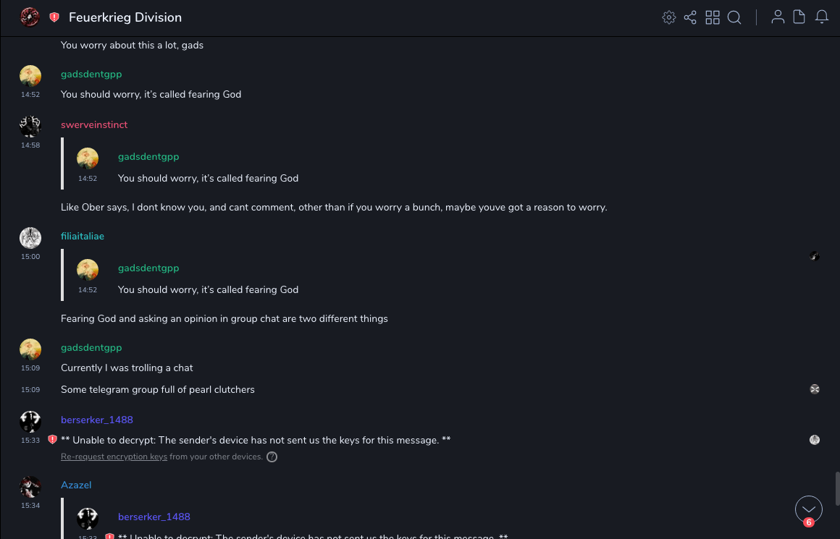Click the username swerveinstinct
Viewport: 840px width, 539px height.
tap(94, 124)
